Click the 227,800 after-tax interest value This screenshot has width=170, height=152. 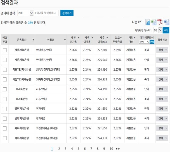(x=102, y=50)
